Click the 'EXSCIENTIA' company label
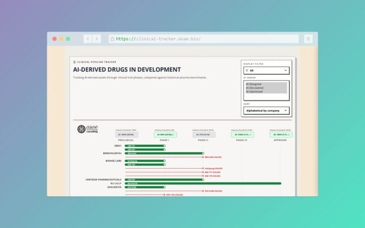This screenshot has width=365, height=228. click(x=114, y=187)
